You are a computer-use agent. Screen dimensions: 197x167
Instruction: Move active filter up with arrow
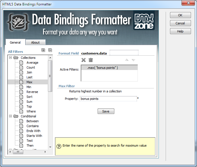pyautogui.click(x=127, y=60)
